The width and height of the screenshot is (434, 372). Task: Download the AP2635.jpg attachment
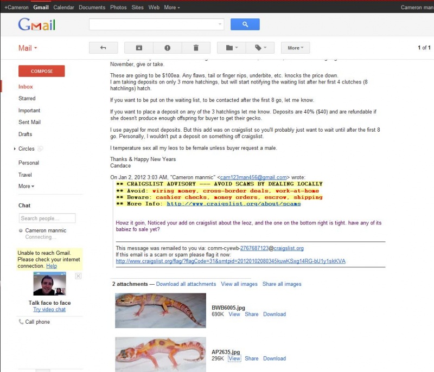click(275, 358)
